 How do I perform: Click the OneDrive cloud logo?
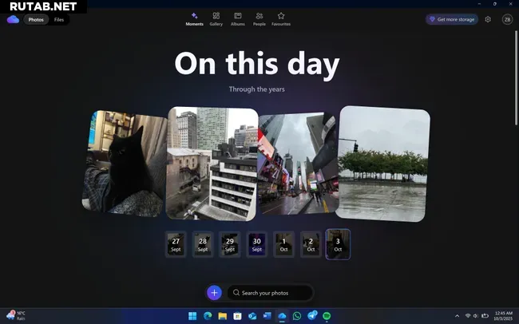(x=12, y=19)
